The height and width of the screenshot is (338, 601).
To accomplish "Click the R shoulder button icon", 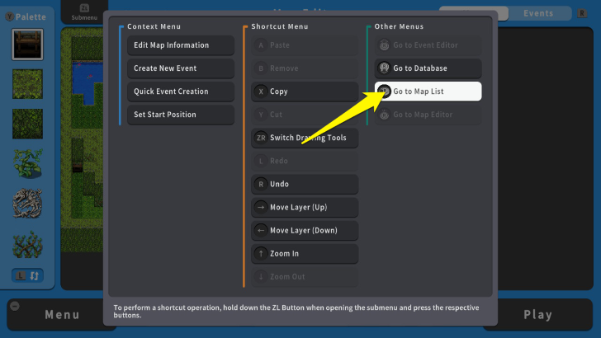I will coord(582,13).
